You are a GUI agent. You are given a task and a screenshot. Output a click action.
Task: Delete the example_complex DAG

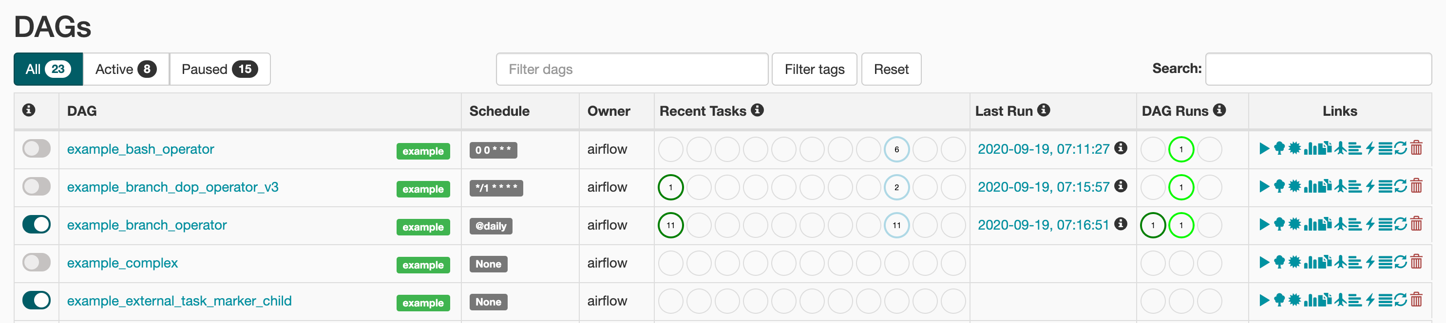[1416, 263]
